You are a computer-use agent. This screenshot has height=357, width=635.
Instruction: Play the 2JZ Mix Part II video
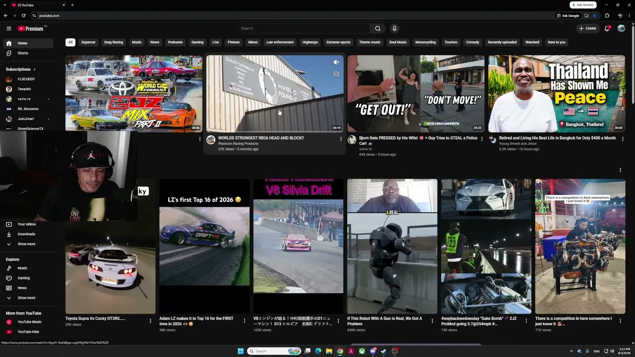point(134,93)
